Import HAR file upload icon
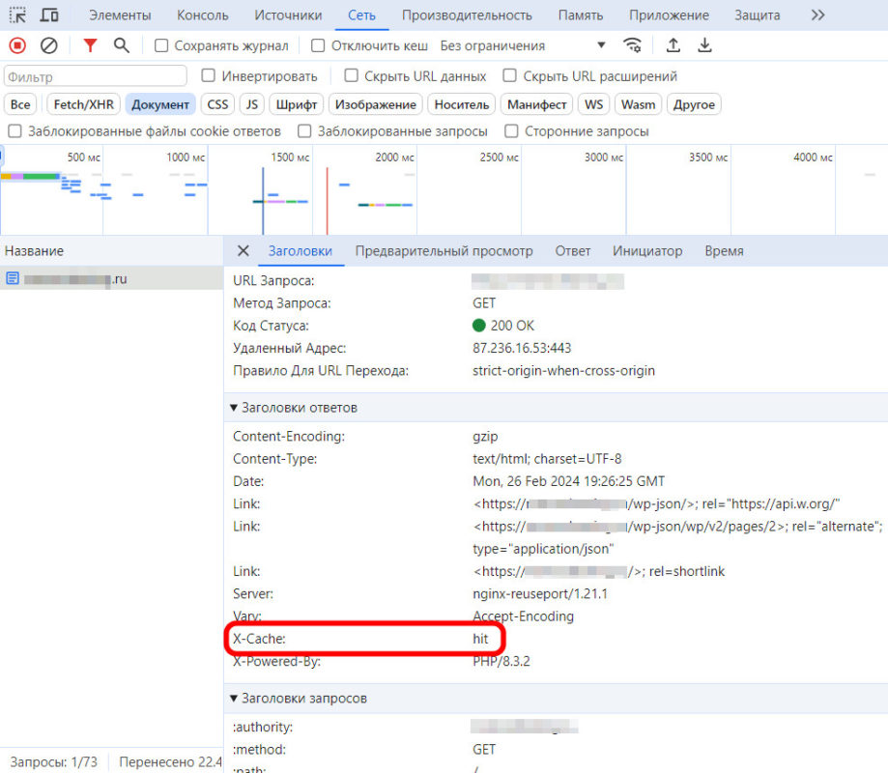Screen dimensions: 888x773 (x=673, y=45)
